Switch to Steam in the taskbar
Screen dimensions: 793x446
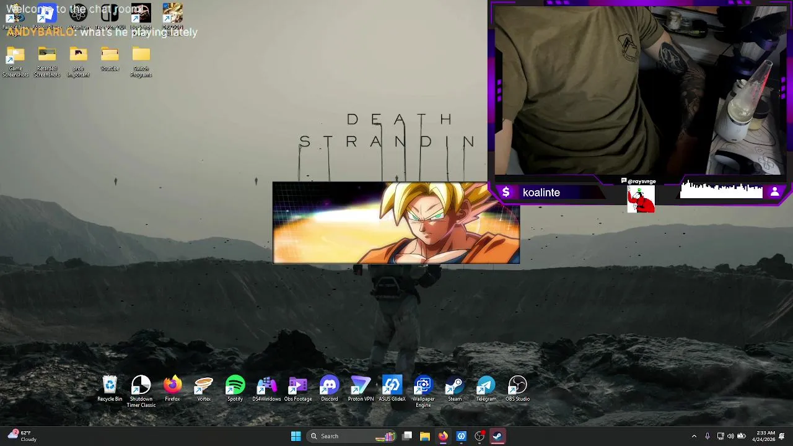(497, 436)
